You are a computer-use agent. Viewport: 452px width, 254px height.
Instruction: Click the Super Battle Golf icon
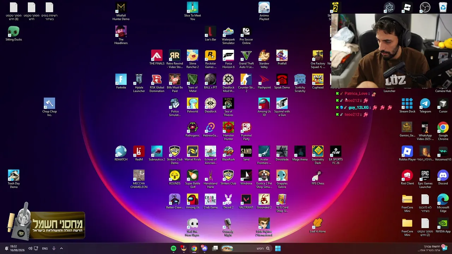(192, 179)
